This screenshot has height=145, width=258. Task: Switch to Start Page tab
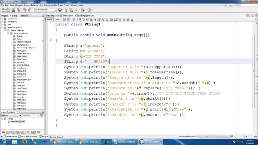[50, 15]
